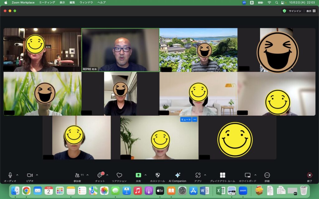Open the 参加者 participants list
The height and width of the screenshot is (199, 319).
(x=77, y=175)
